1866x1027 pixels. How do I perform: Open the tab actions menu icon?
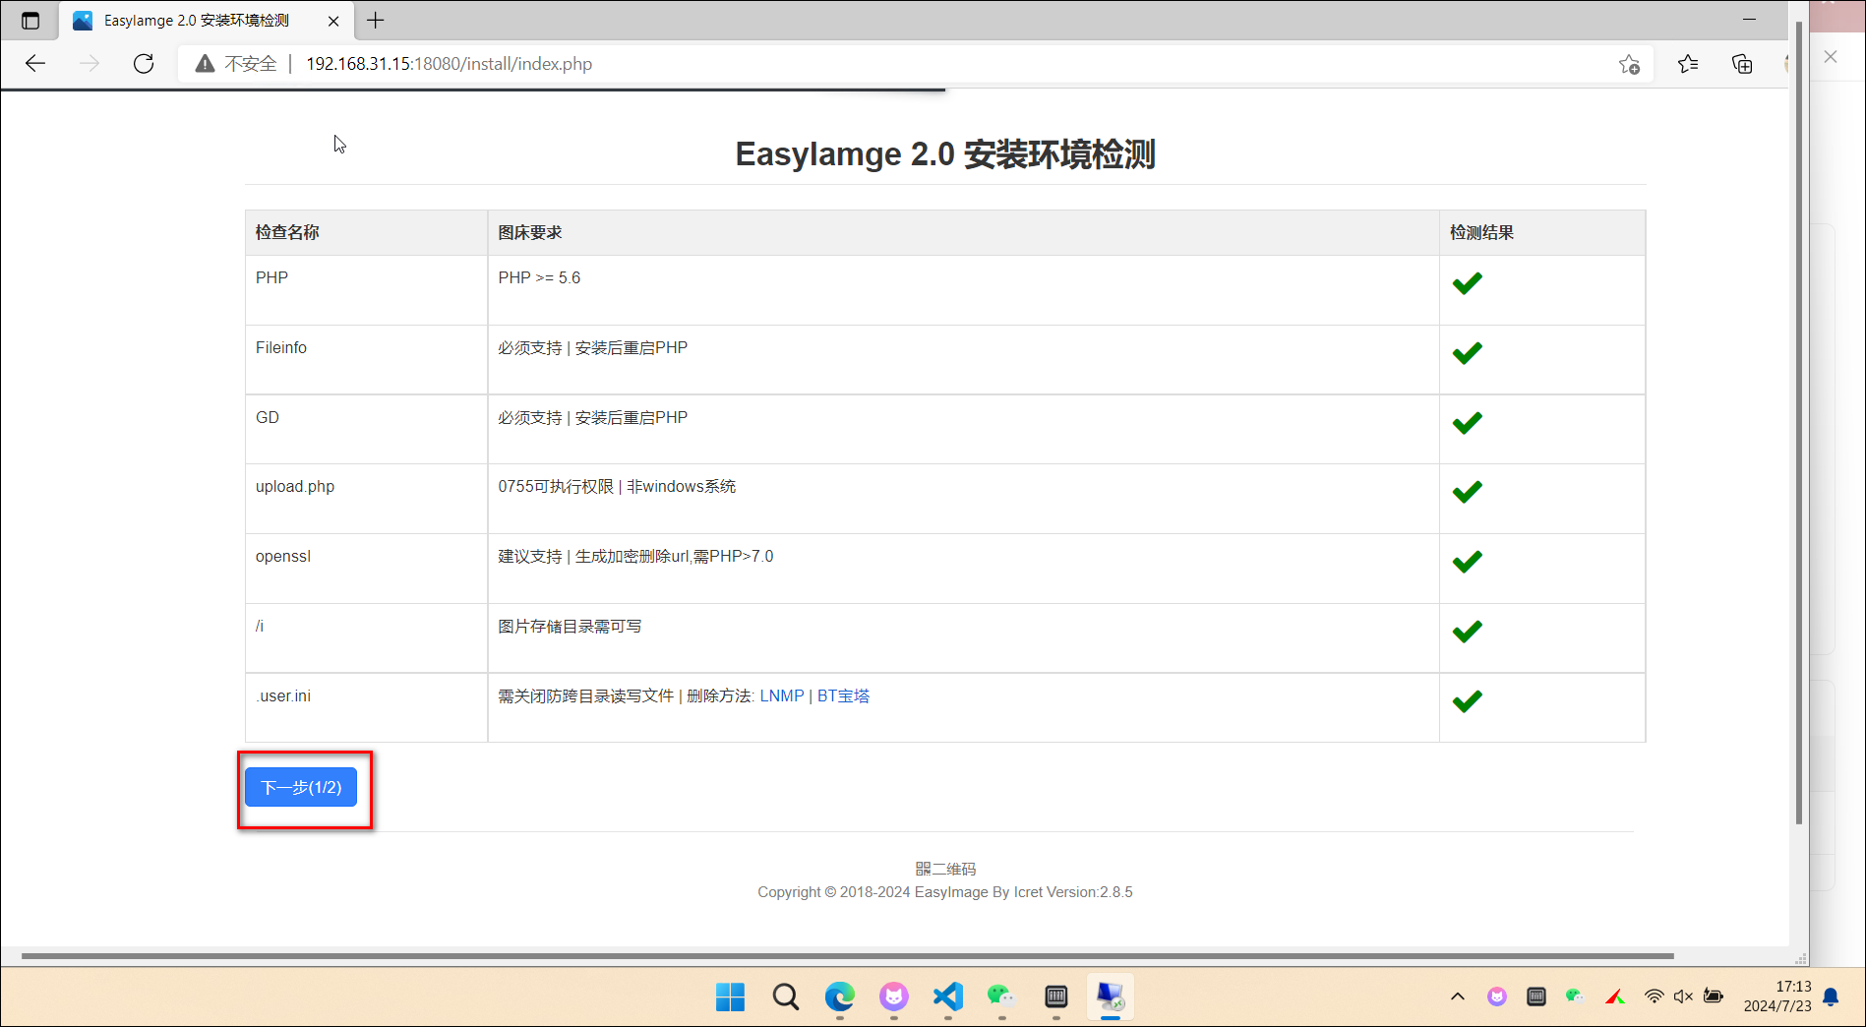pos(30,21)
